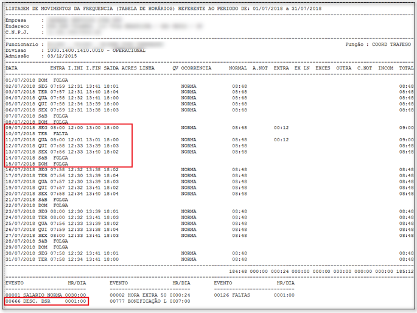Click 'FOLGA' on the 07/07/2018 row
The width and height of the screenshot is (417, 313).
pyautogui.click(x=61, y=116)
